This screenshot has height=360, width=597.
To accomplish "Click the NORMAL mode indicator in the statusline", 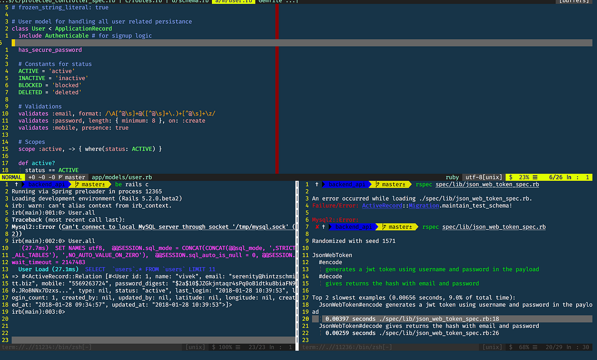I will [x=12, y=176].
